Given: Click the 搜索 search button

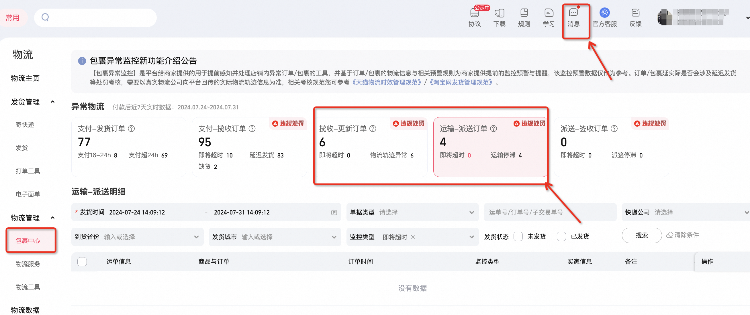Looking at the screenshot, I should [x=641, y=235].
